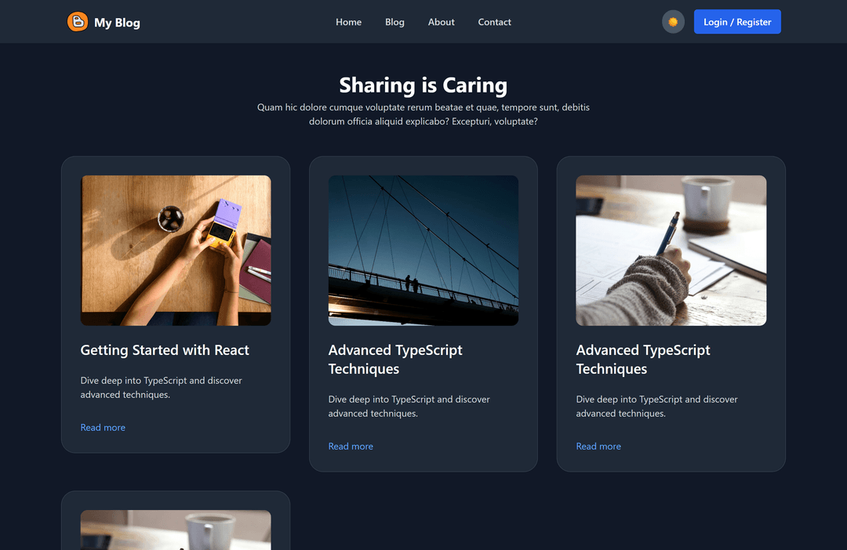Select the right Advanced TypeScript Techniques heading
Screen dimensions: 847x550
643,360
